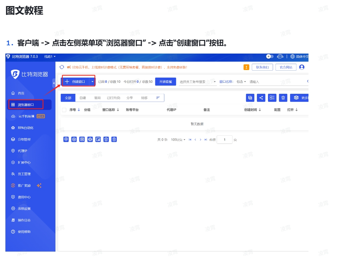The image size is (343, 263).
Task: Click the customer service chat icon
Action: click(x=280, y=56)
